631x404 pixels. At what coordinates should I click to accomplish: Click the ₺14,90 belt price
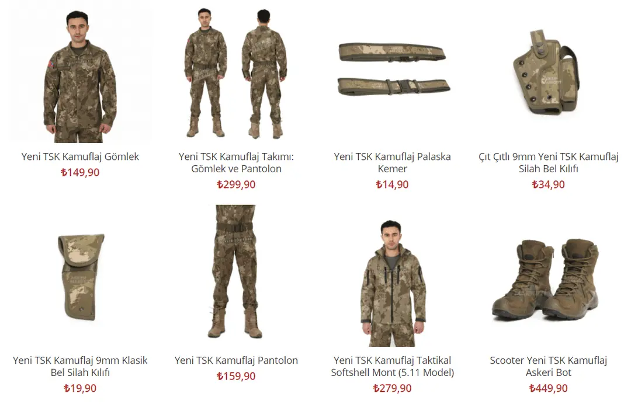[393, 184]
